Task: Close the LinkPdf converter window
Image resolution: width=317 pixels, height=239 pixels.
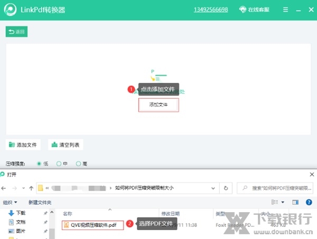Action: (311, 9)
